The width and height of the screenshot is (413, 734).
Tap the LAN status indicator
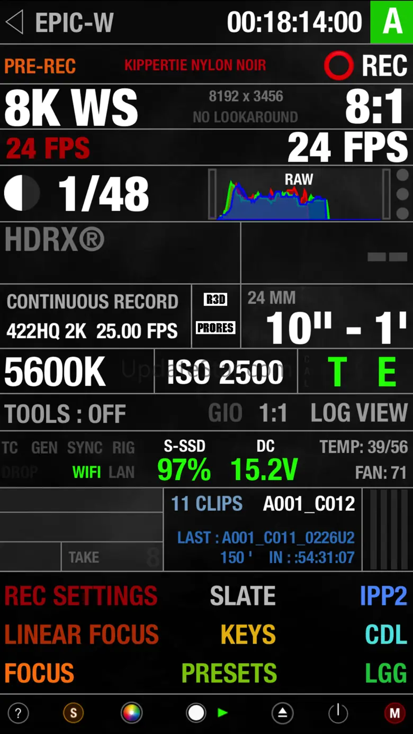point(121,472)
